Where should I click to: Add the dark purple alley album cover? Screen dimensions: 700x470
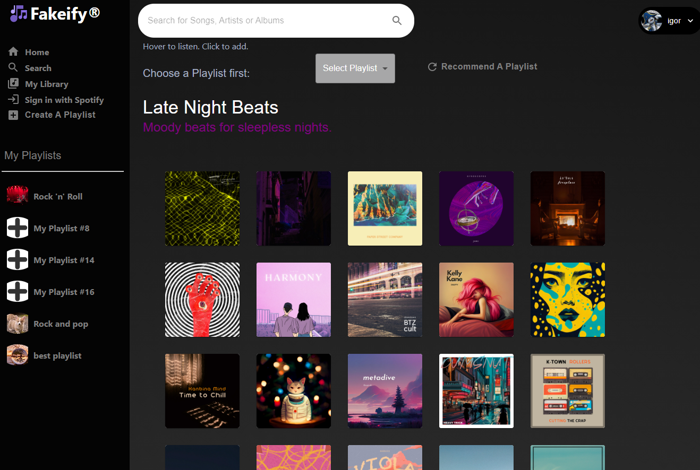(294, 208)
